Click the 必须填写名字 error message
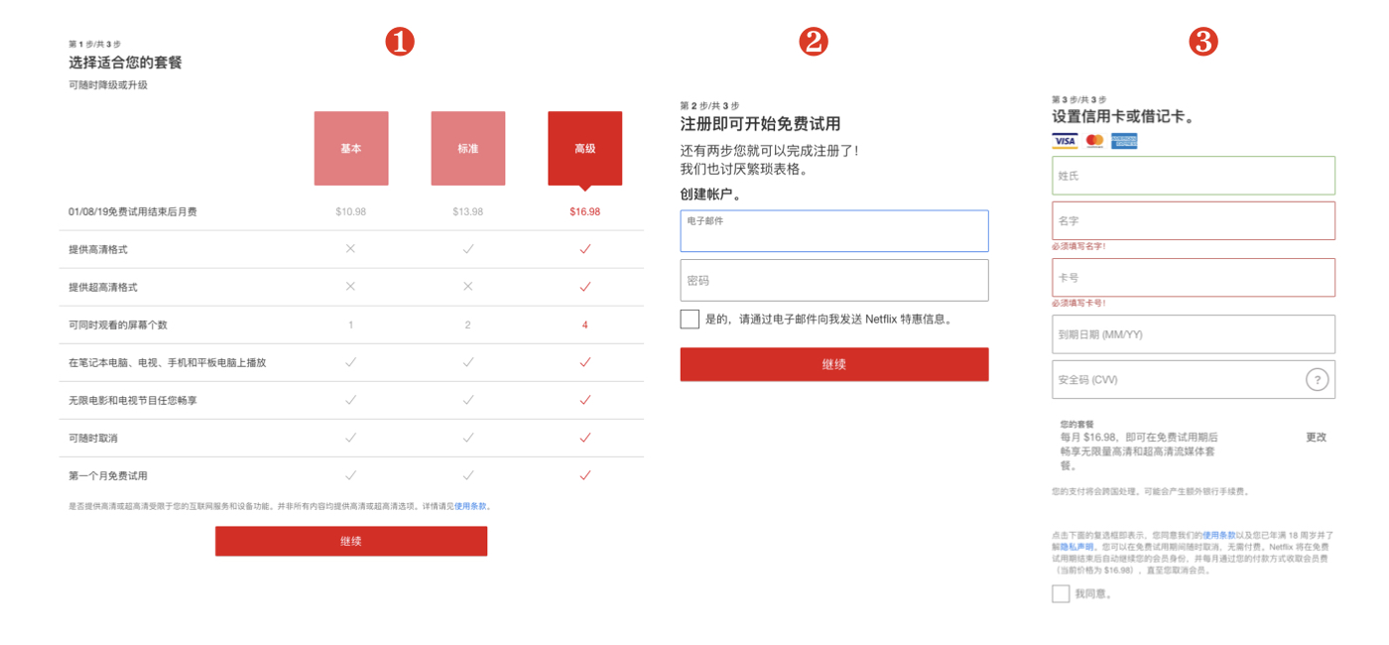1389x645 pixels. pos(1078,246)
